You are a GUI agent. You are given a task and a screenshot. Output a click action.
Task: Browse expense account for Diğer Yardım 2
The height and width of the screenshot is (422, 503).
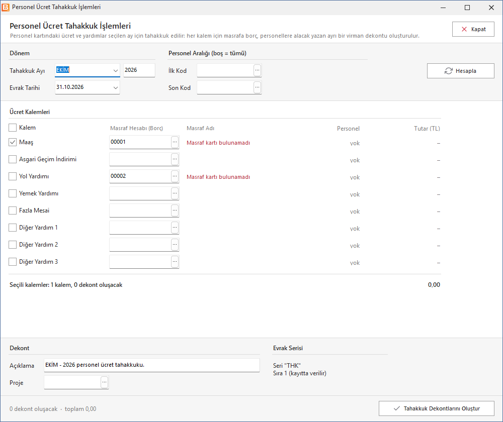point(175,245)
